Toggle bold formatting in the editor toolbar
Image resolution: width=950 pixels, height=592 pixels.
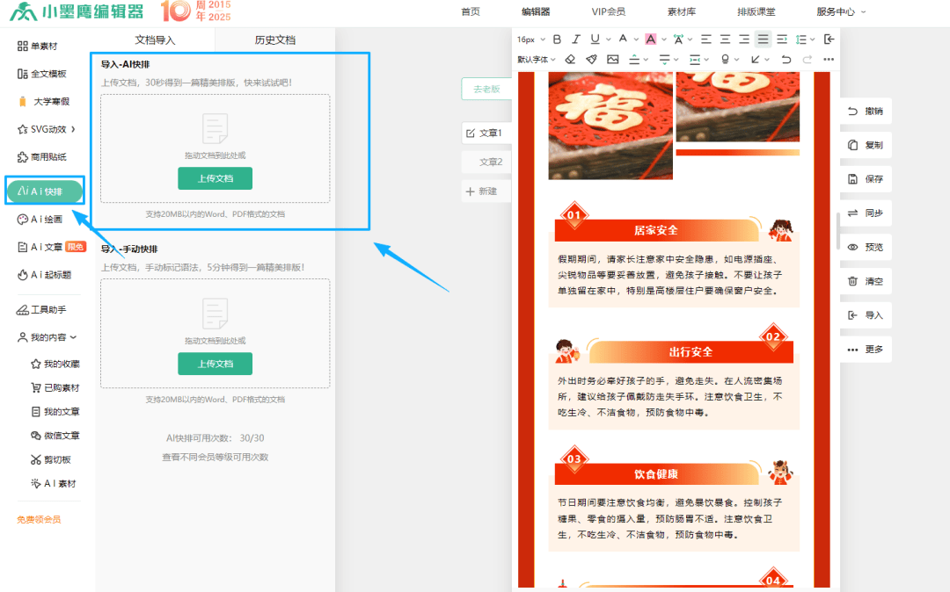[557, 39]
